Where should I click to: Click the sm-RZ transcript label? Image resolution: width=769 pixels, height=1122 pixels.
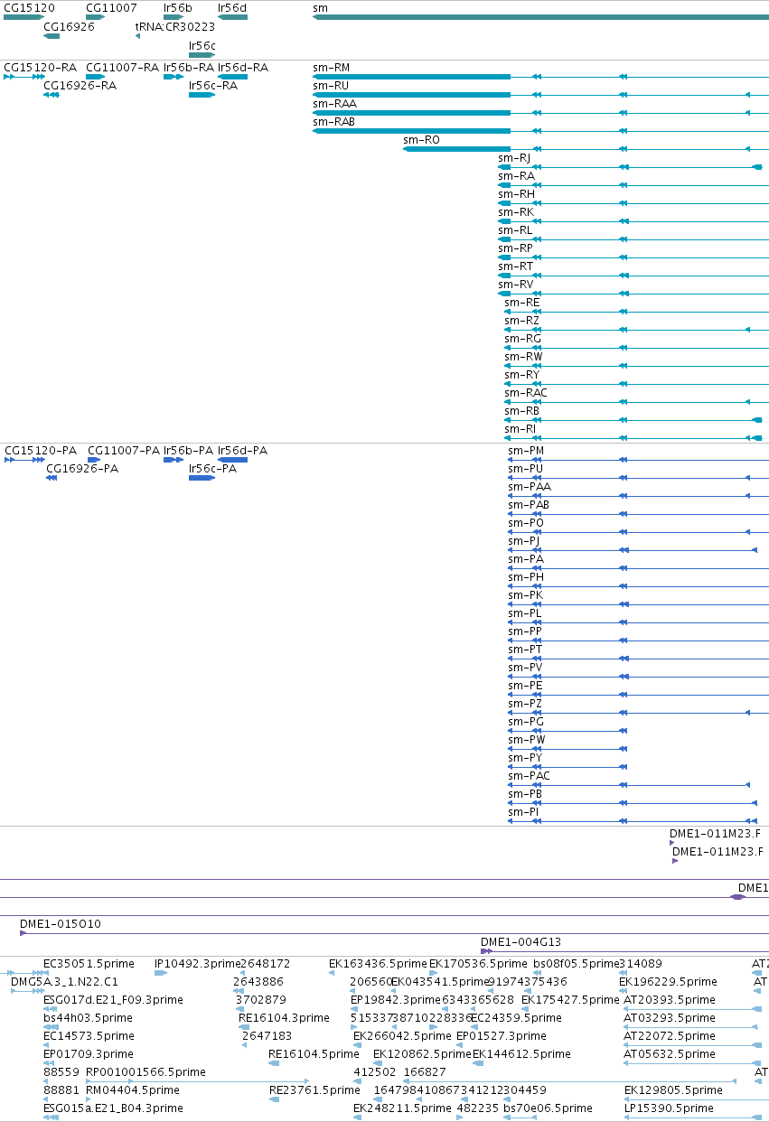[521, 321]
